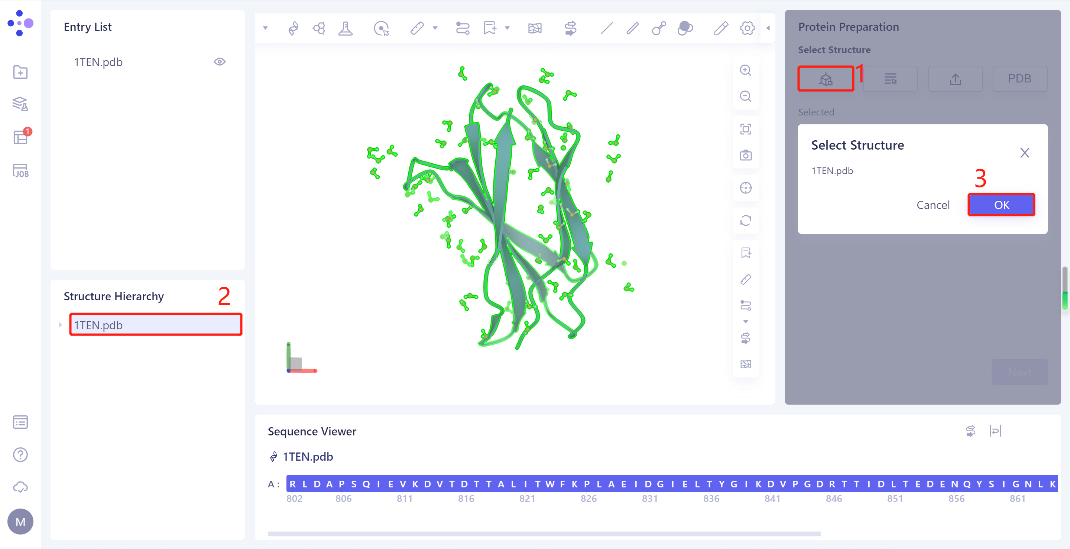Click the fit-to-screen frame icon
The image size is (1070, 549).
746,129
